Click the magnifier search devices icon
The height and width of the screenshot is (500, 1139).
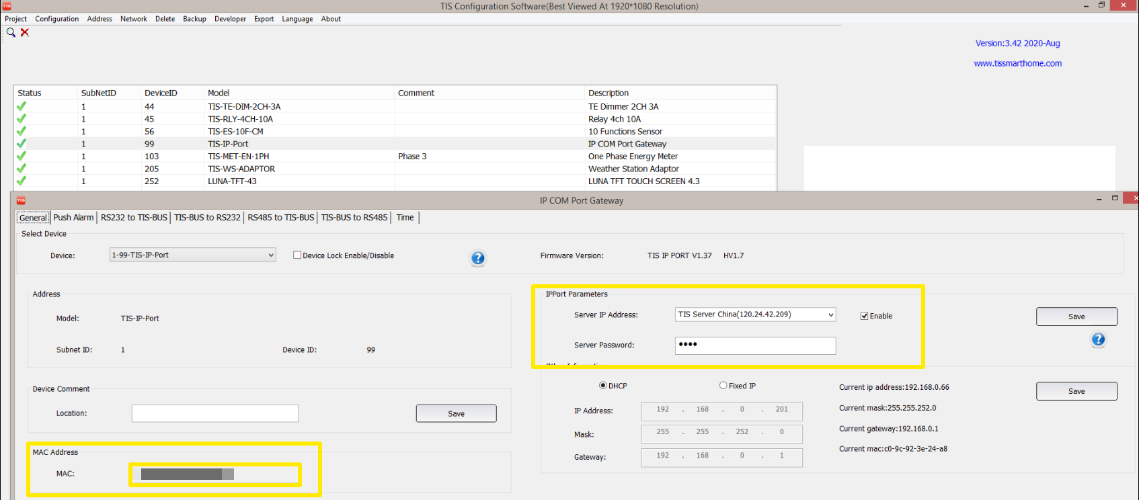click(11, 32)
